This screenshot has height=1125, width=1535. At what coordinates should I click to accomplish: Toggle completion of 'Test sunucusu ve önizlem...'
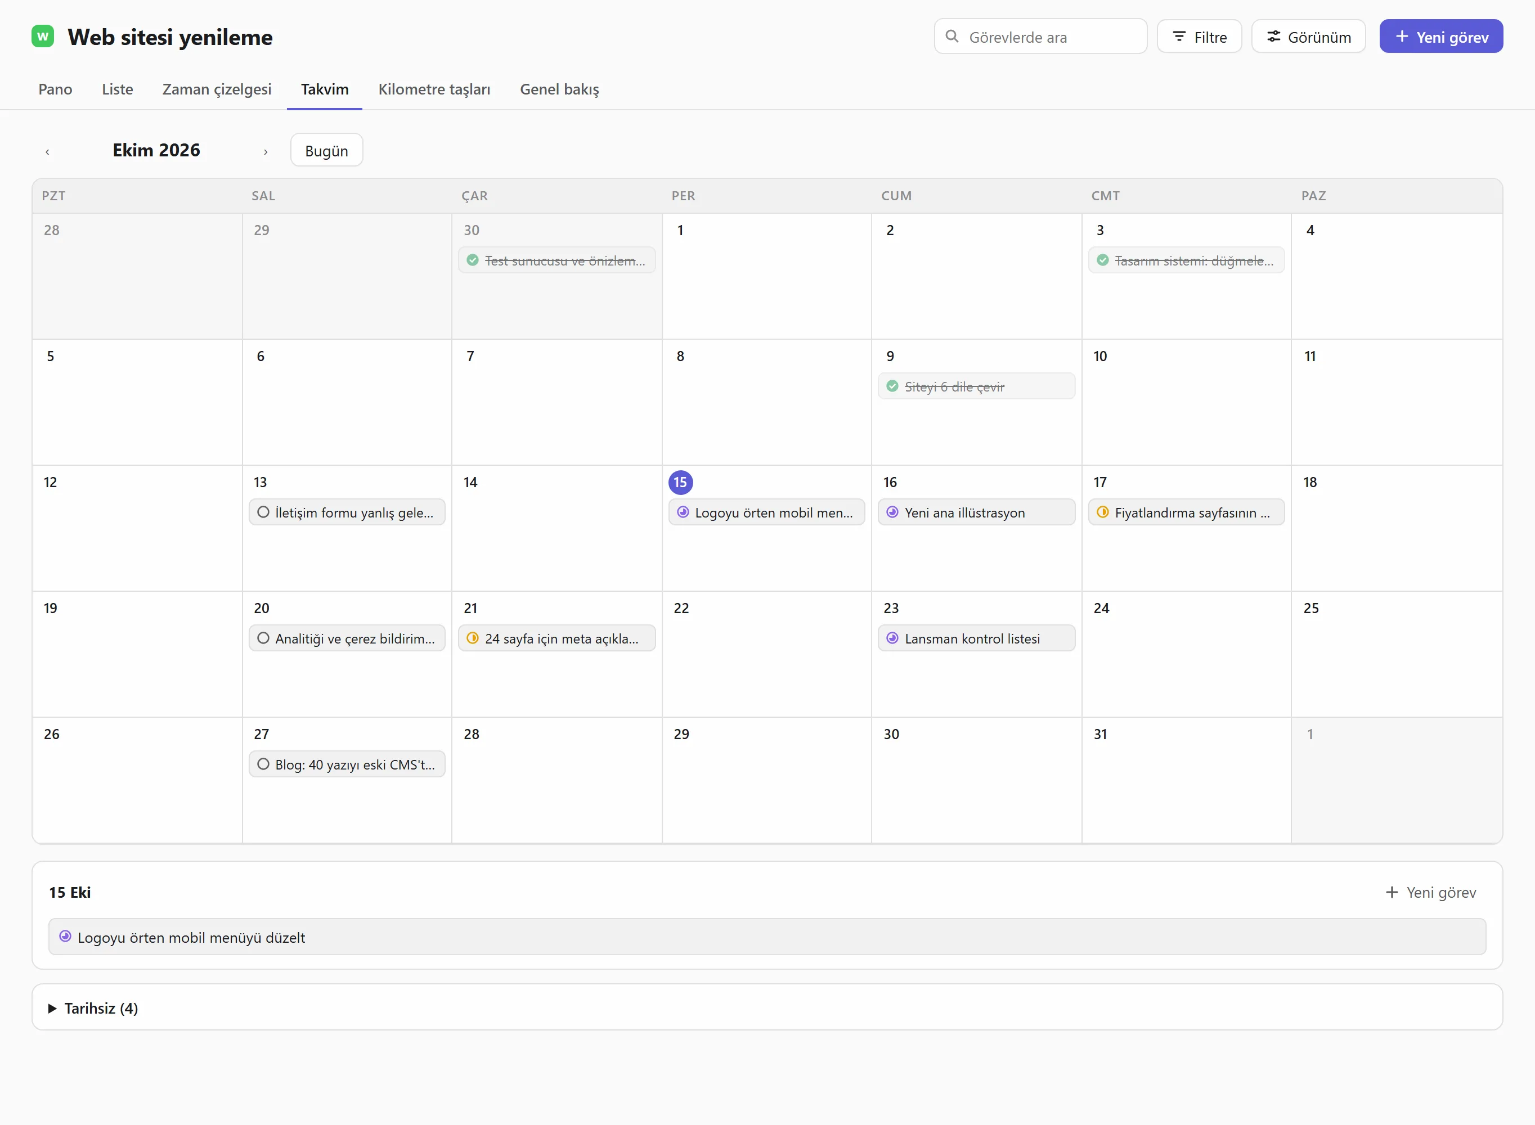pyautogui.click(x=473, y=260)
